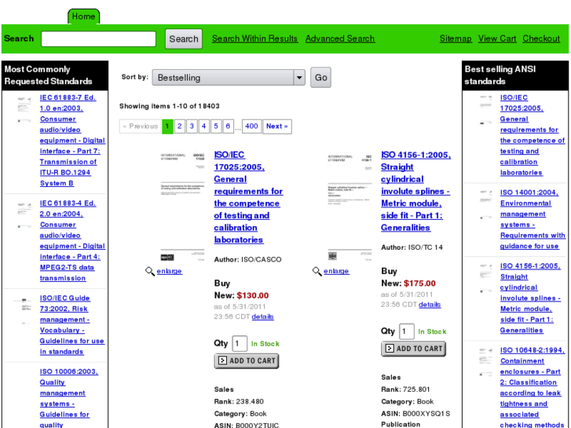Expand the Sort by Bestselling dropdown

[229, 78]
